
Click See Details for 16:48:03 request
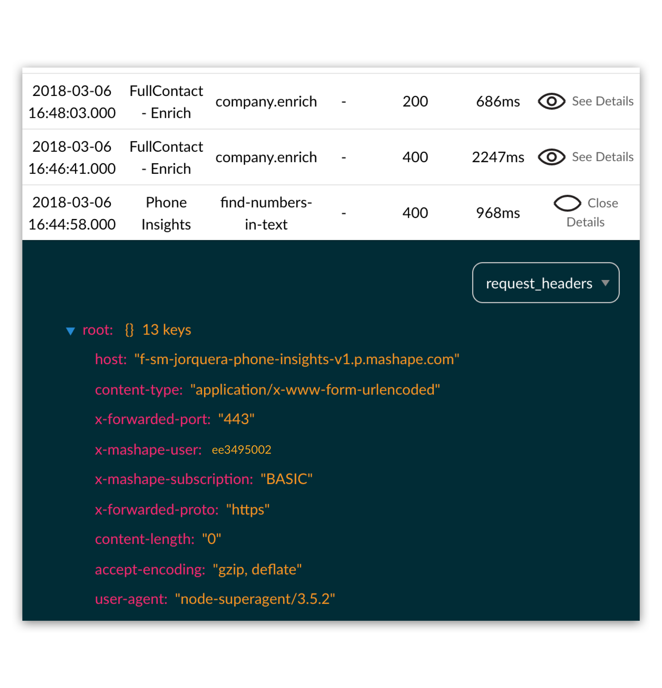coord(602,102)
